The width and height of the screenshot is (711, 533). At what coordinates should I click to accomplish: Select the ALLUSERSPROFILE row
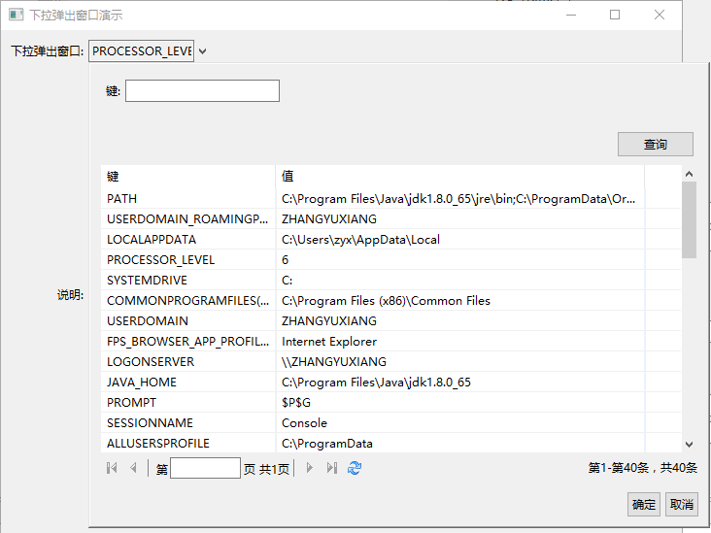point(390,443)
